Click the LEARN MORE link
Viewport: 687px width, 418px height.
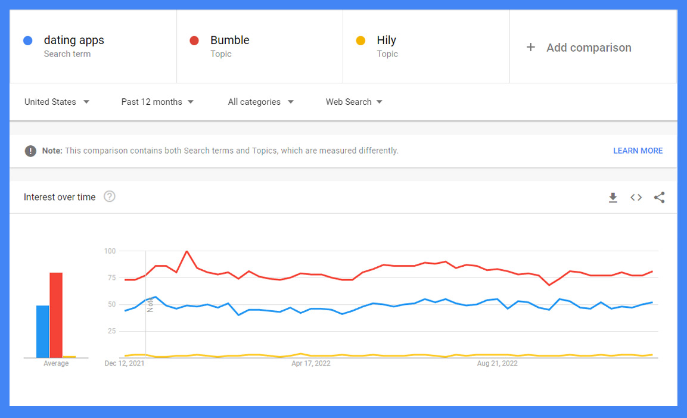[638, 151]
